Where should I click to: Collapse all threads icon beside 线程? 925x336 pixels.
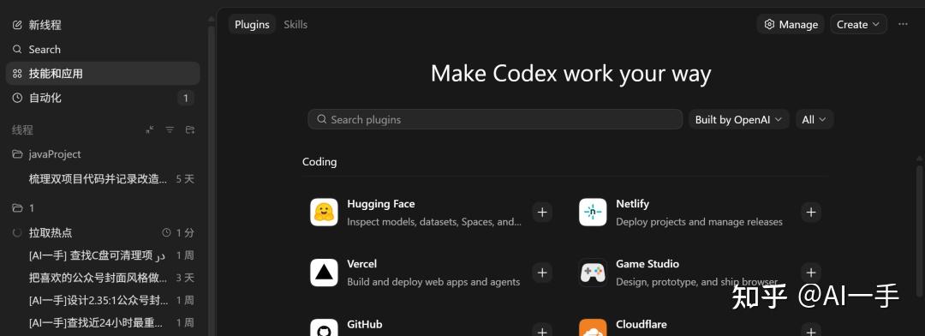coord(150,130)
